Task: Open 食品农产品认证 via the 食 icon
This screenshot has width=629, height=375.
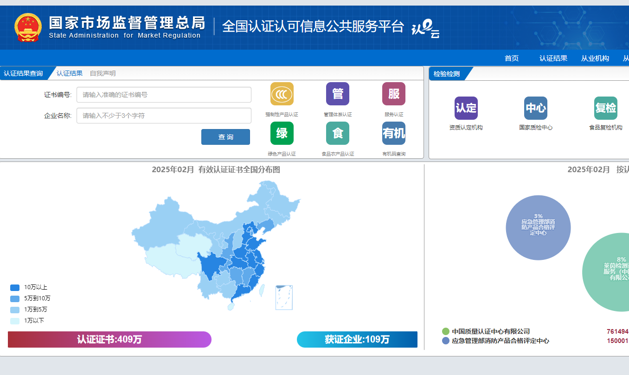Action: (x=337, y=133)
